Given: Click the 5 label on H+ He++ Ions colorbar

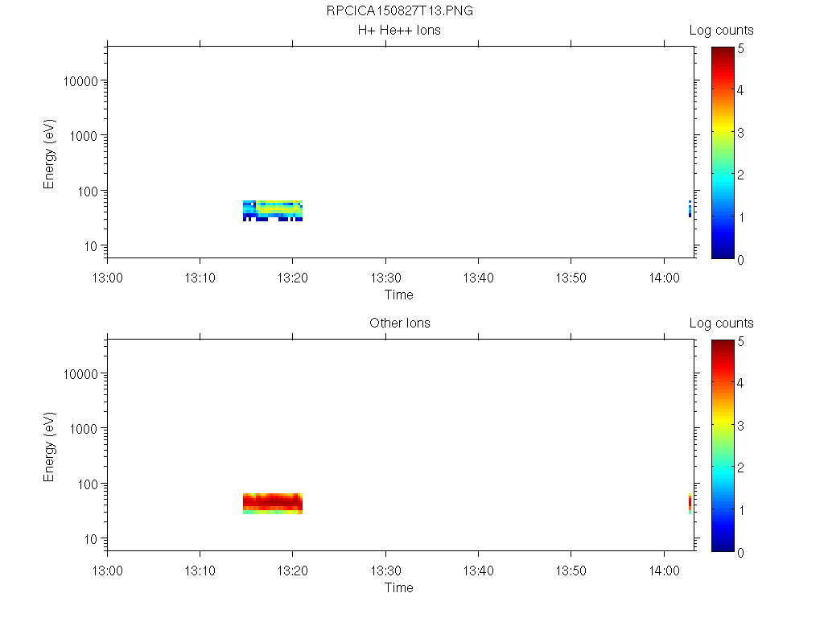Looking at the screenshot, I should click(x=741, y=49).
